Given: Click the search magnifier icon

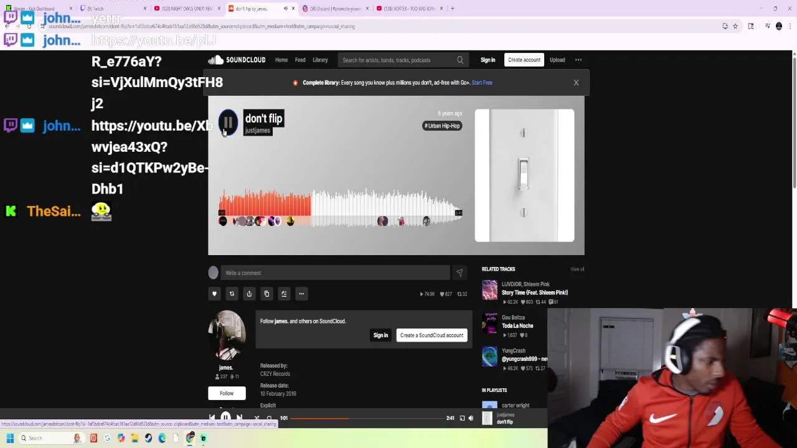Looking at the screenshot, I should click(x=460, y=60).
